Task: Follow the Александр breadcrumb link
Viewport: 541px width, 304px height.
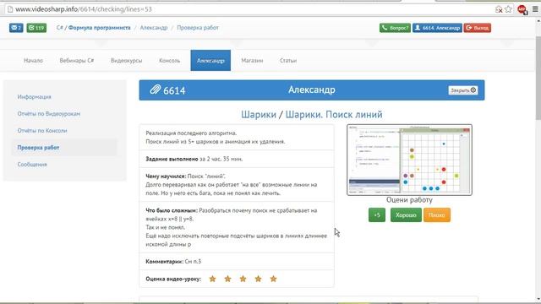Action: point(154,28)
